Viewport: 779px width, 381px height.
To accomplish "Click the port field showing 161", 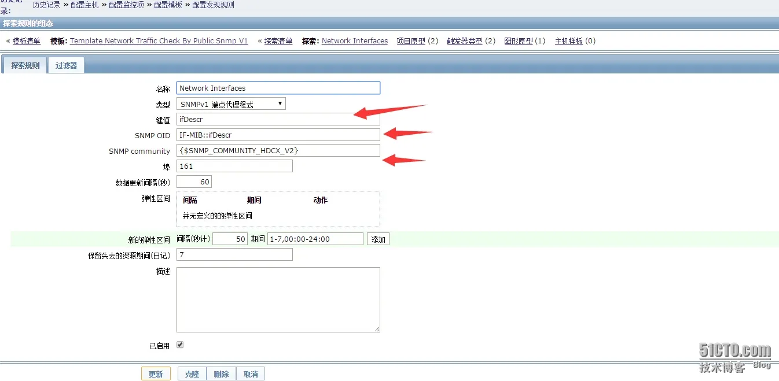I will [x=234, y=166].
